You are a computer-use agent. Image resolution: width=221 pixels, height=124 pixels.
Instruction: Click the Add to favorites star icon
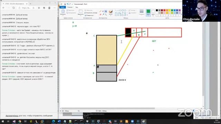click(33, 8)
